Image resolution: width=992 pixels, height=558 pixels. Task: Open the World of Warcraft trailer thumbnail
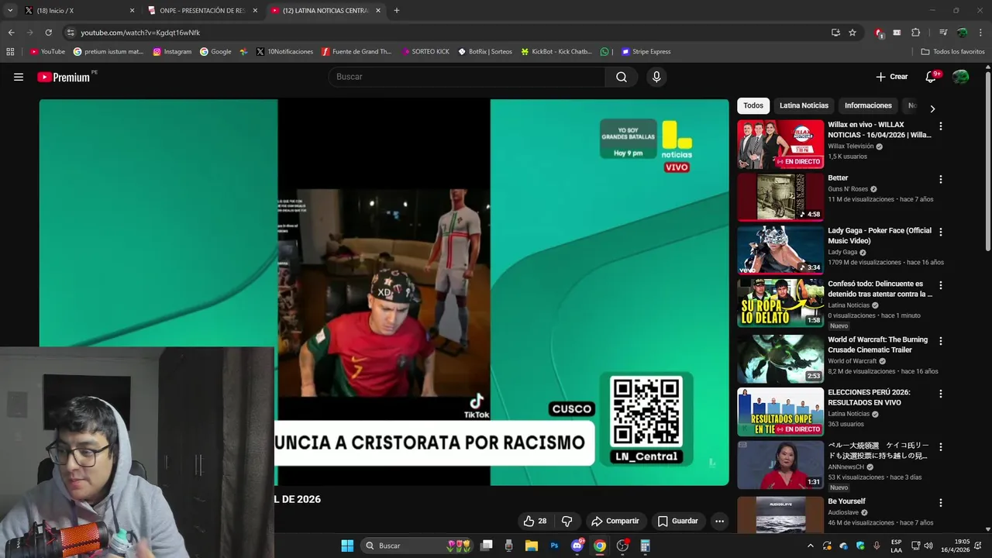pyautogui.click(x=780, y=359)
